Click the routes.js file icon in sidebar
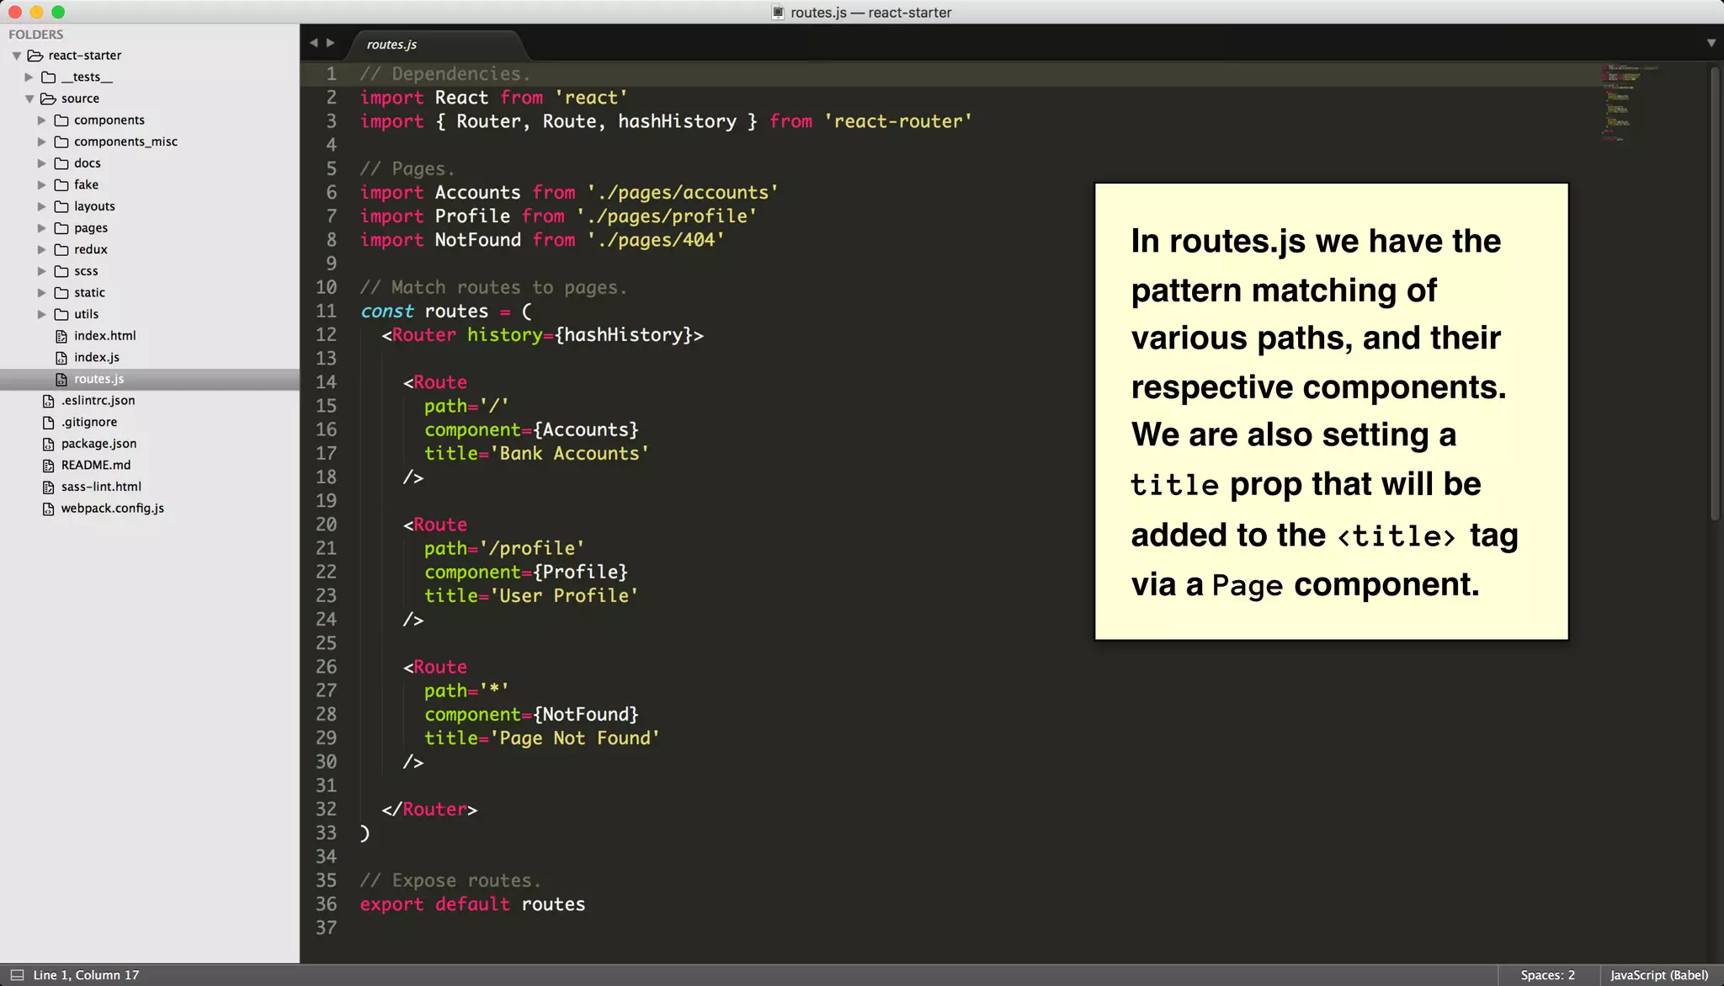 coord(61,379)
